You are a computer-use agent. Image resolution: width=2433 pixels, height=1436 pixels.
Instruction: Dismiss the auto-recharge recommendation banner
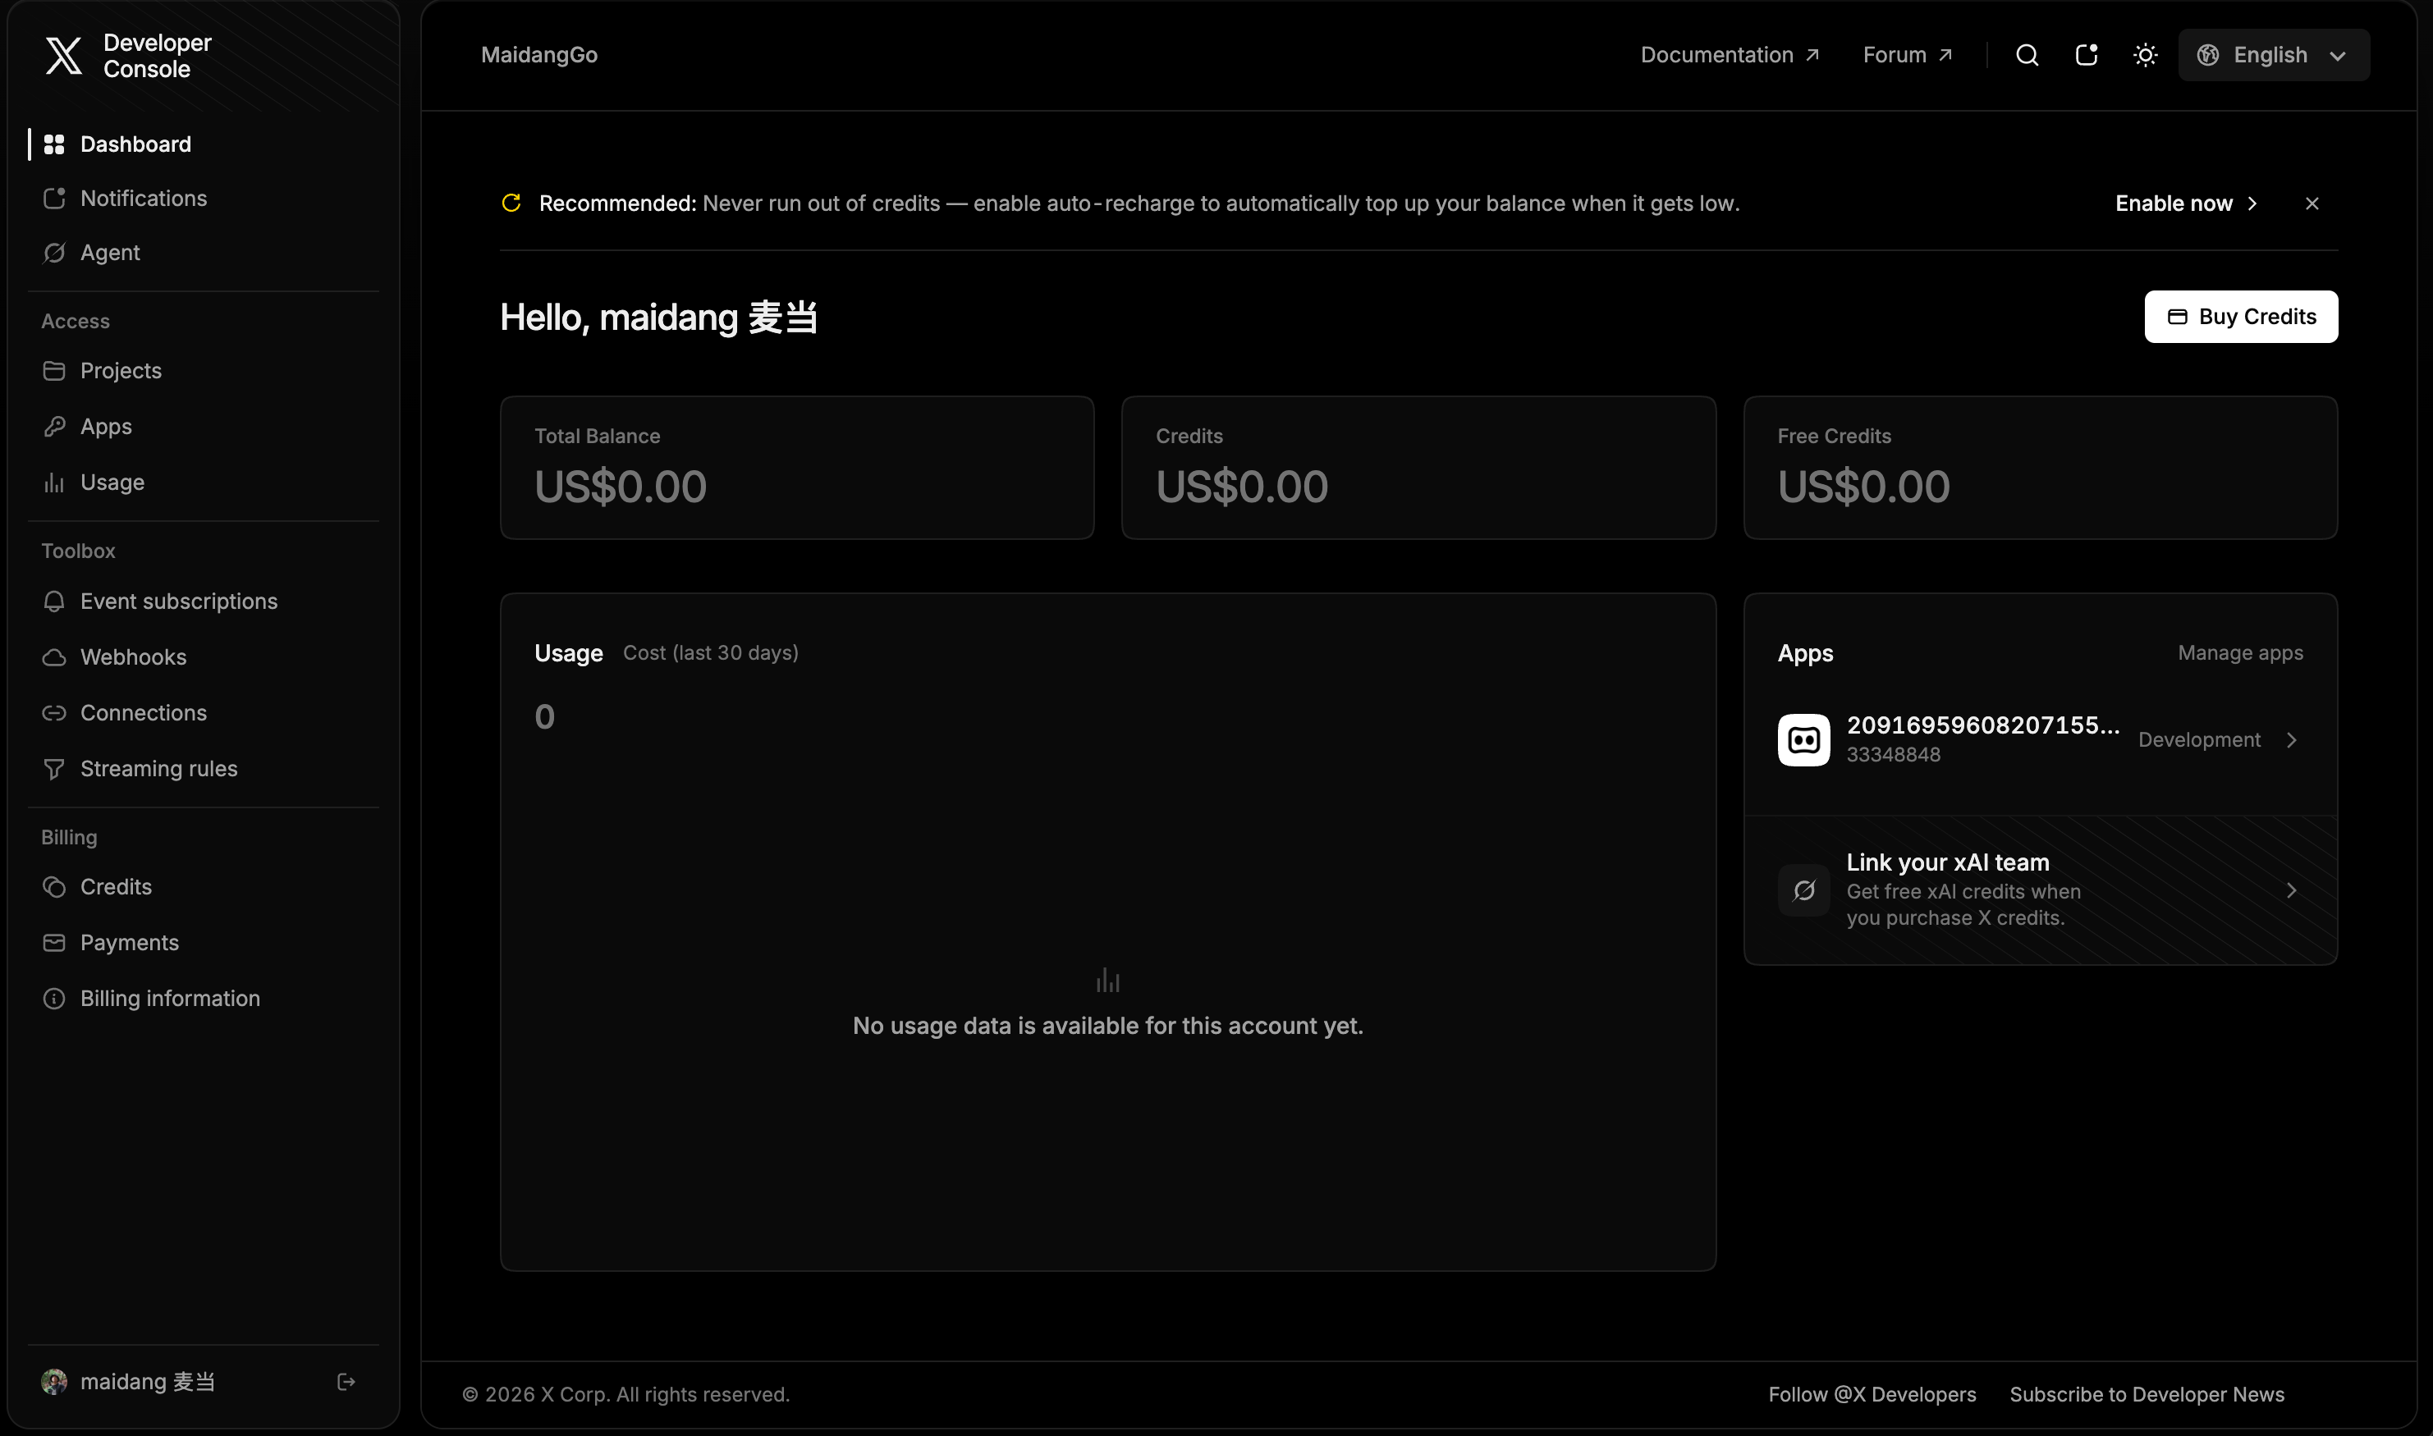2312,204
